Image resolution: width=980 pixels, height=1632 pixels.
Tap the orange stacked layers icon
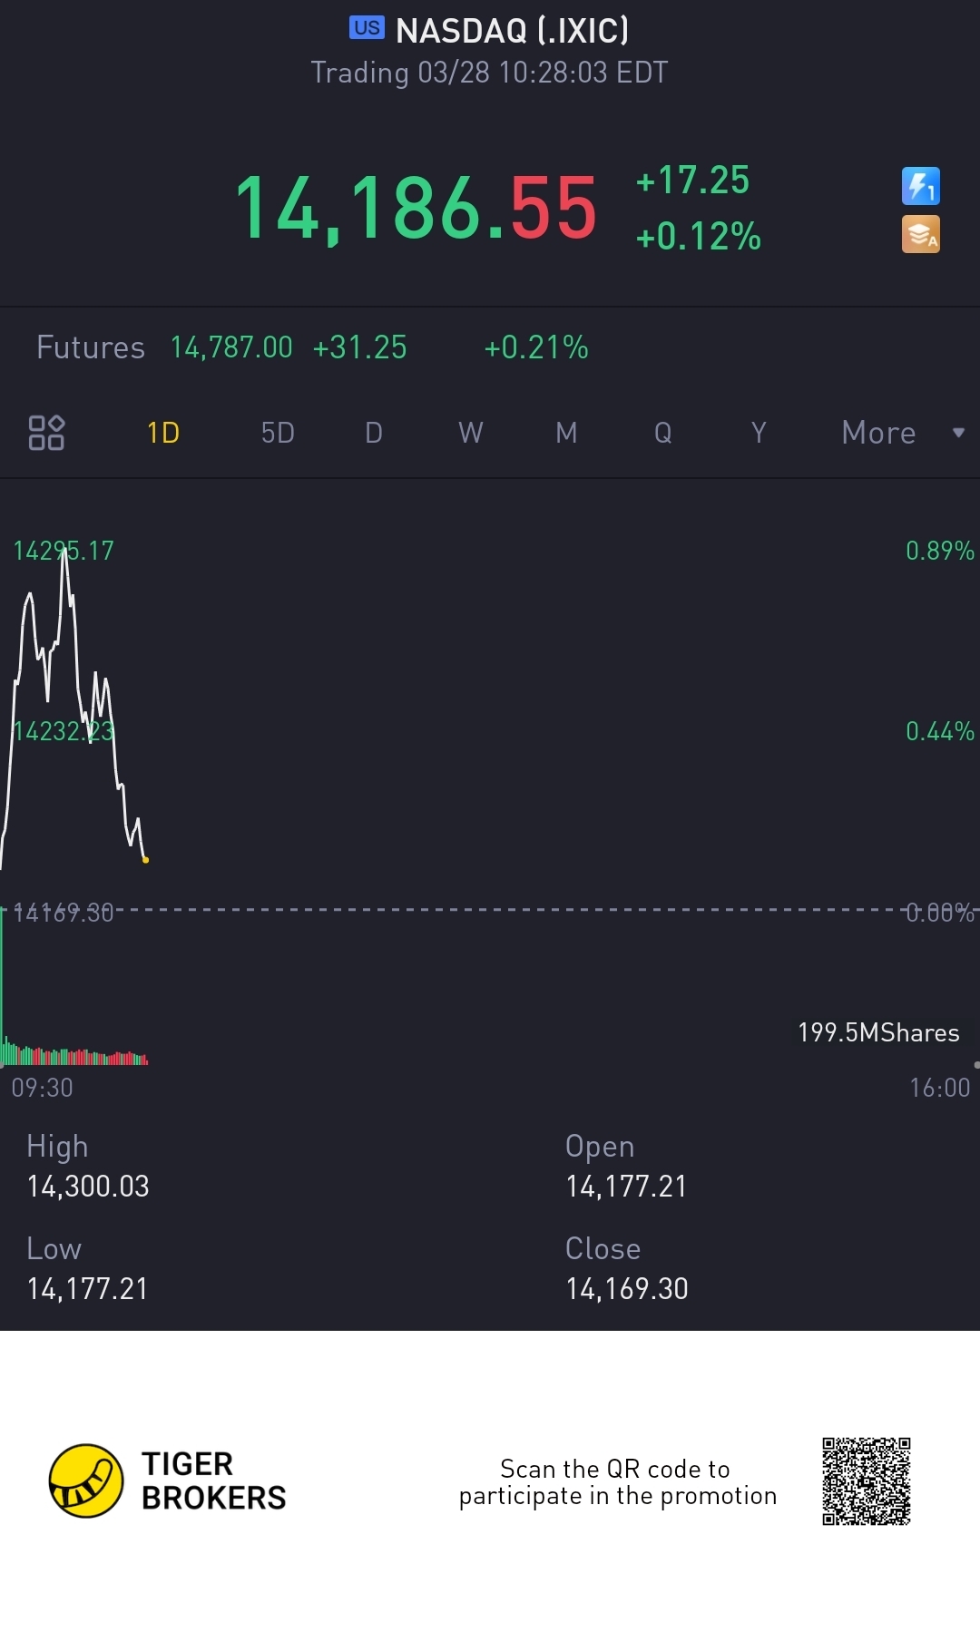920,234
